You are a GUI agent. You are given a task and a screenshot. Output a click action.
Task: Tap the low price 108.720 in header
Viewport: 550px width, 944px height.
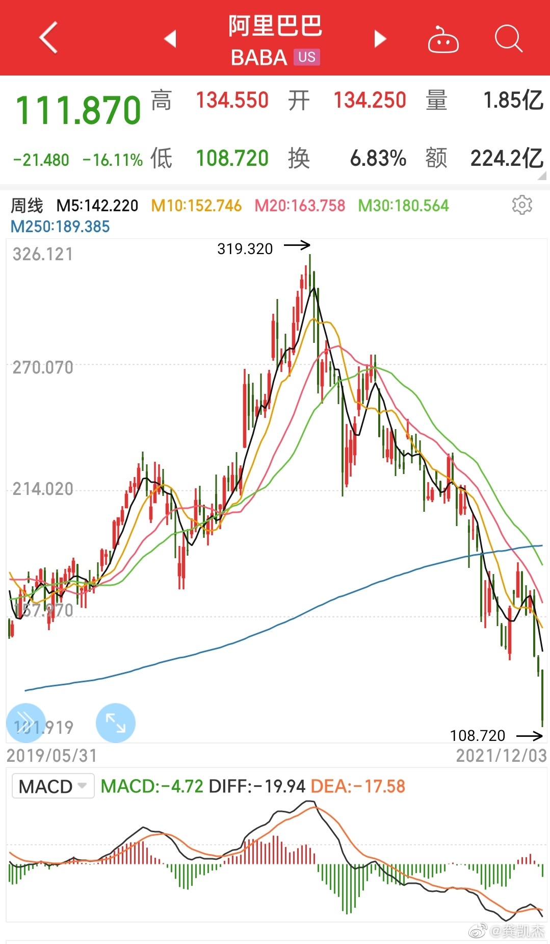tap(232, 158)
